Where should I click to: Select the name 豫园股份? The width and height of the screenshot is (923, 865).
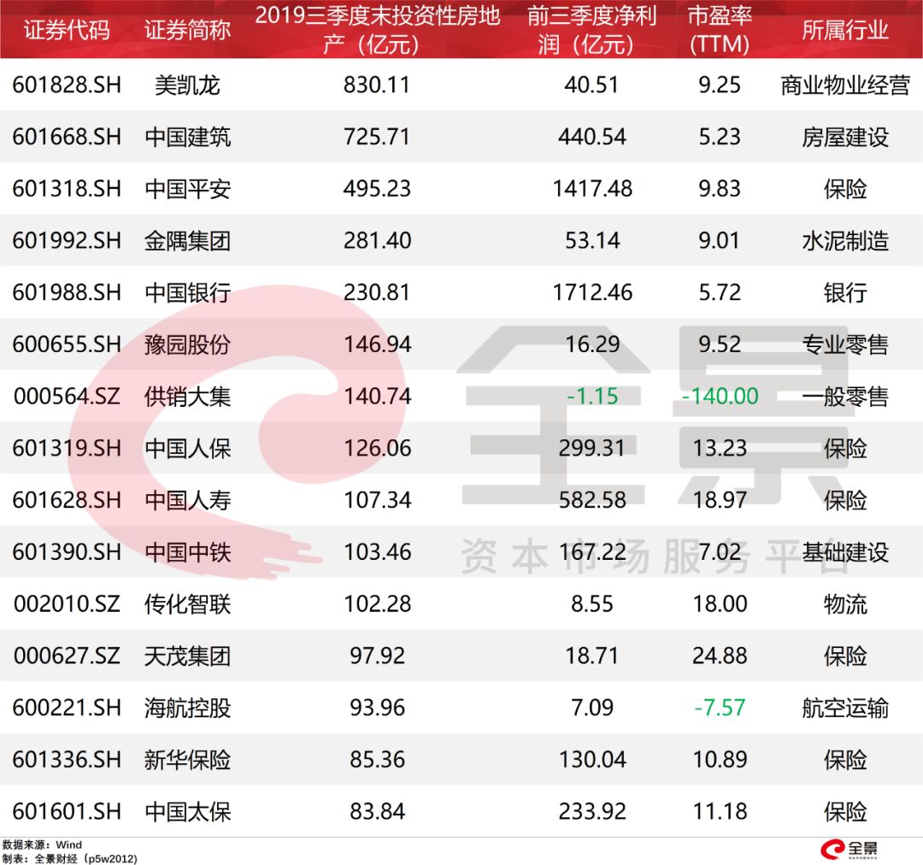click(x=187, y=344)
